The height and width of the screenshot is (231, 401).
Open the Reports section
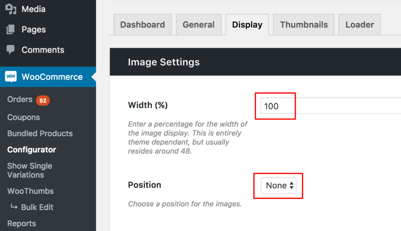(21, 223)
